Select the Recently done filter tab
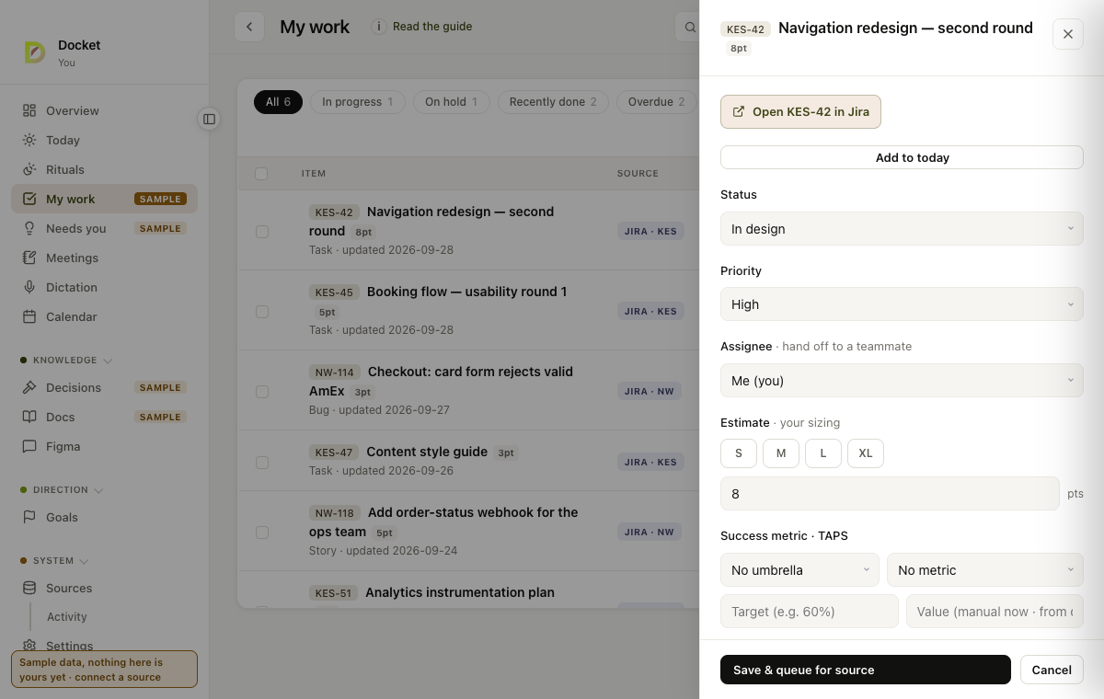The height and width of the screenshot is (699, 1104). [x=553, y=102]
